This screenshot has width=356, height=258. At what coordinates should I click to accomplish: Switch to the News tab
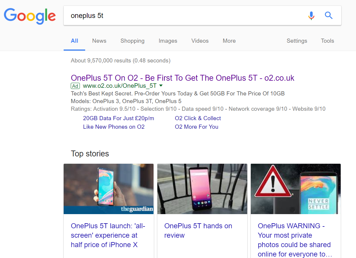(99, 41)
